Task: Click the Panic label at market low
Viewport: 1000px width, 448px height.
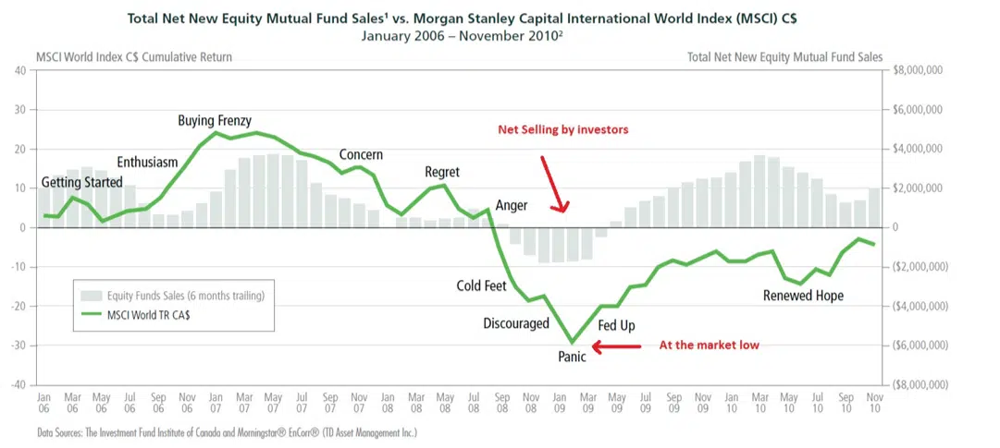Action: (x=571, y=357)
